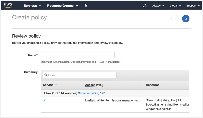
Task: Click the Access level column header
Action: coord(94,85)
